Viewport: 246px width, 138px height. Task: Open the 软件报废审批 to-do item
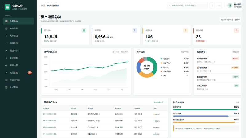218,69
